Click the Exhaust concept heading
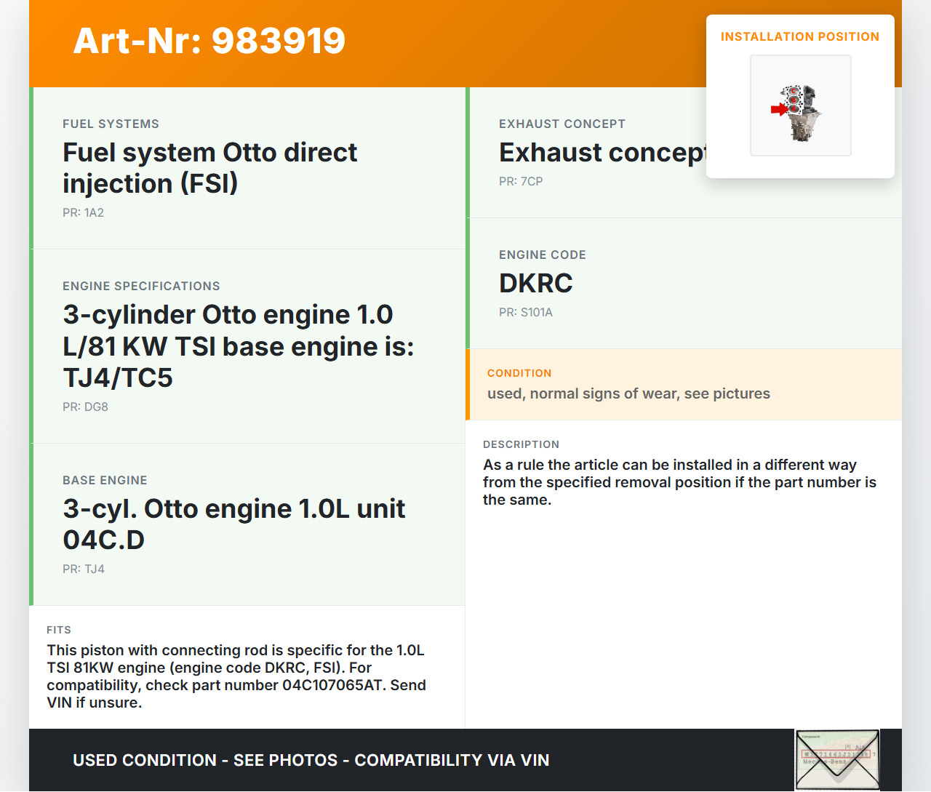 [602, 153]
